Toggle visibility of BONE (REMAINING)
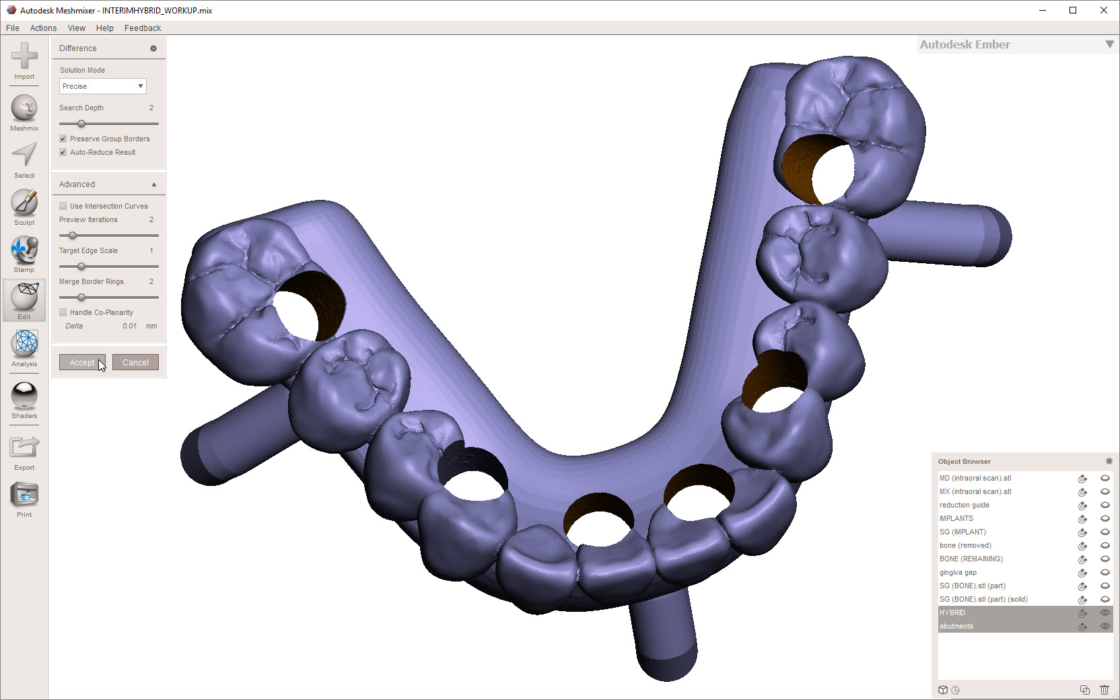 pyautogui.click(x=1105, y=559)
